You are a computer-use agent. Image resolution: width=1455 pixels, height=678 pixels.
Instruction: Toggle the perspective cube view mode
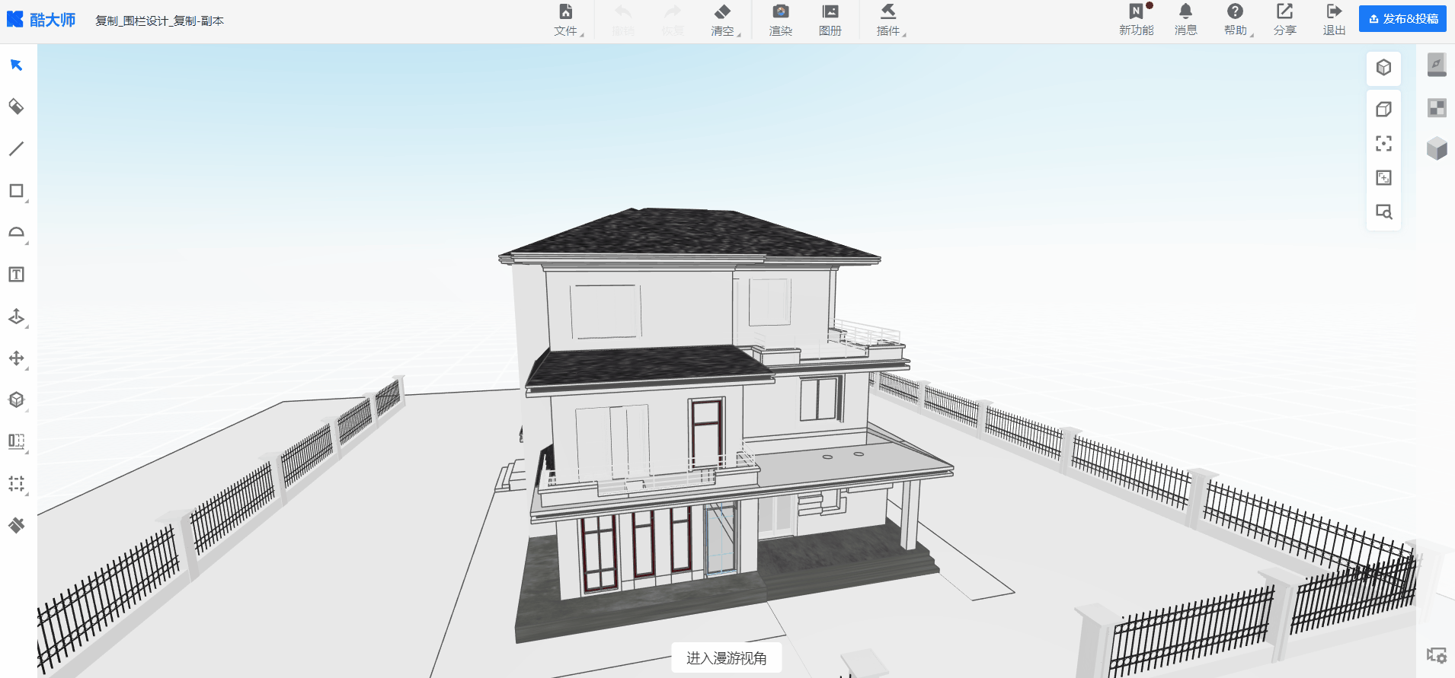click(1383, 68)
